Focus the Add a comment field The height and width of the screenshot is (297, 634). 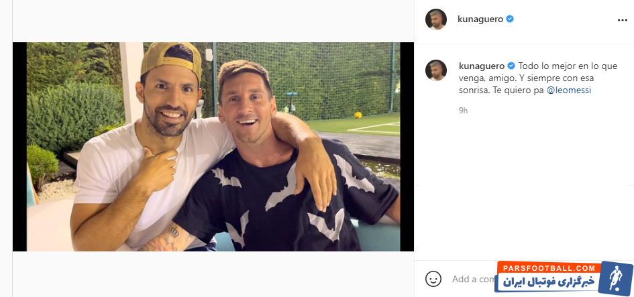click(x=470, y=279)
